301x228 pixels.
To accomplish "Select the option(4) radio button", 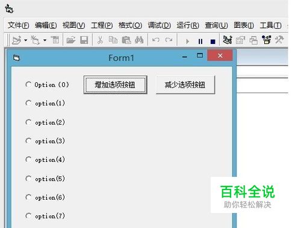I will click(x=28, y=159).
